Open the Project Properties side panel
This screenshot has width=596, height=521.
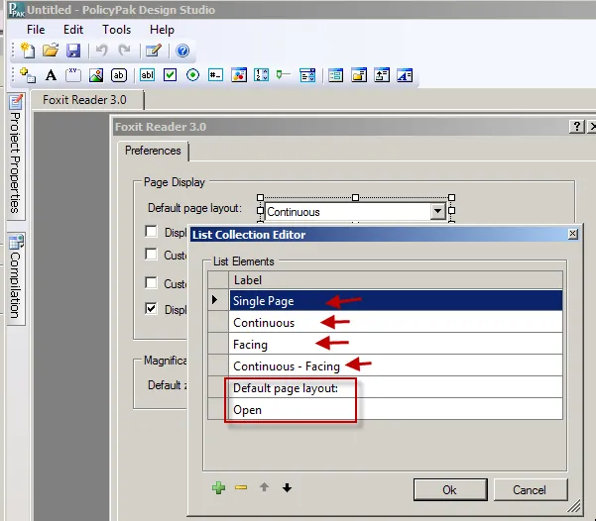pos(16,156)
